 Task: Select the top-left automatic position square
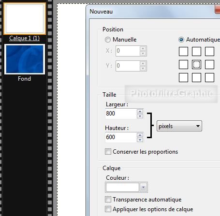tap(183, 51)
